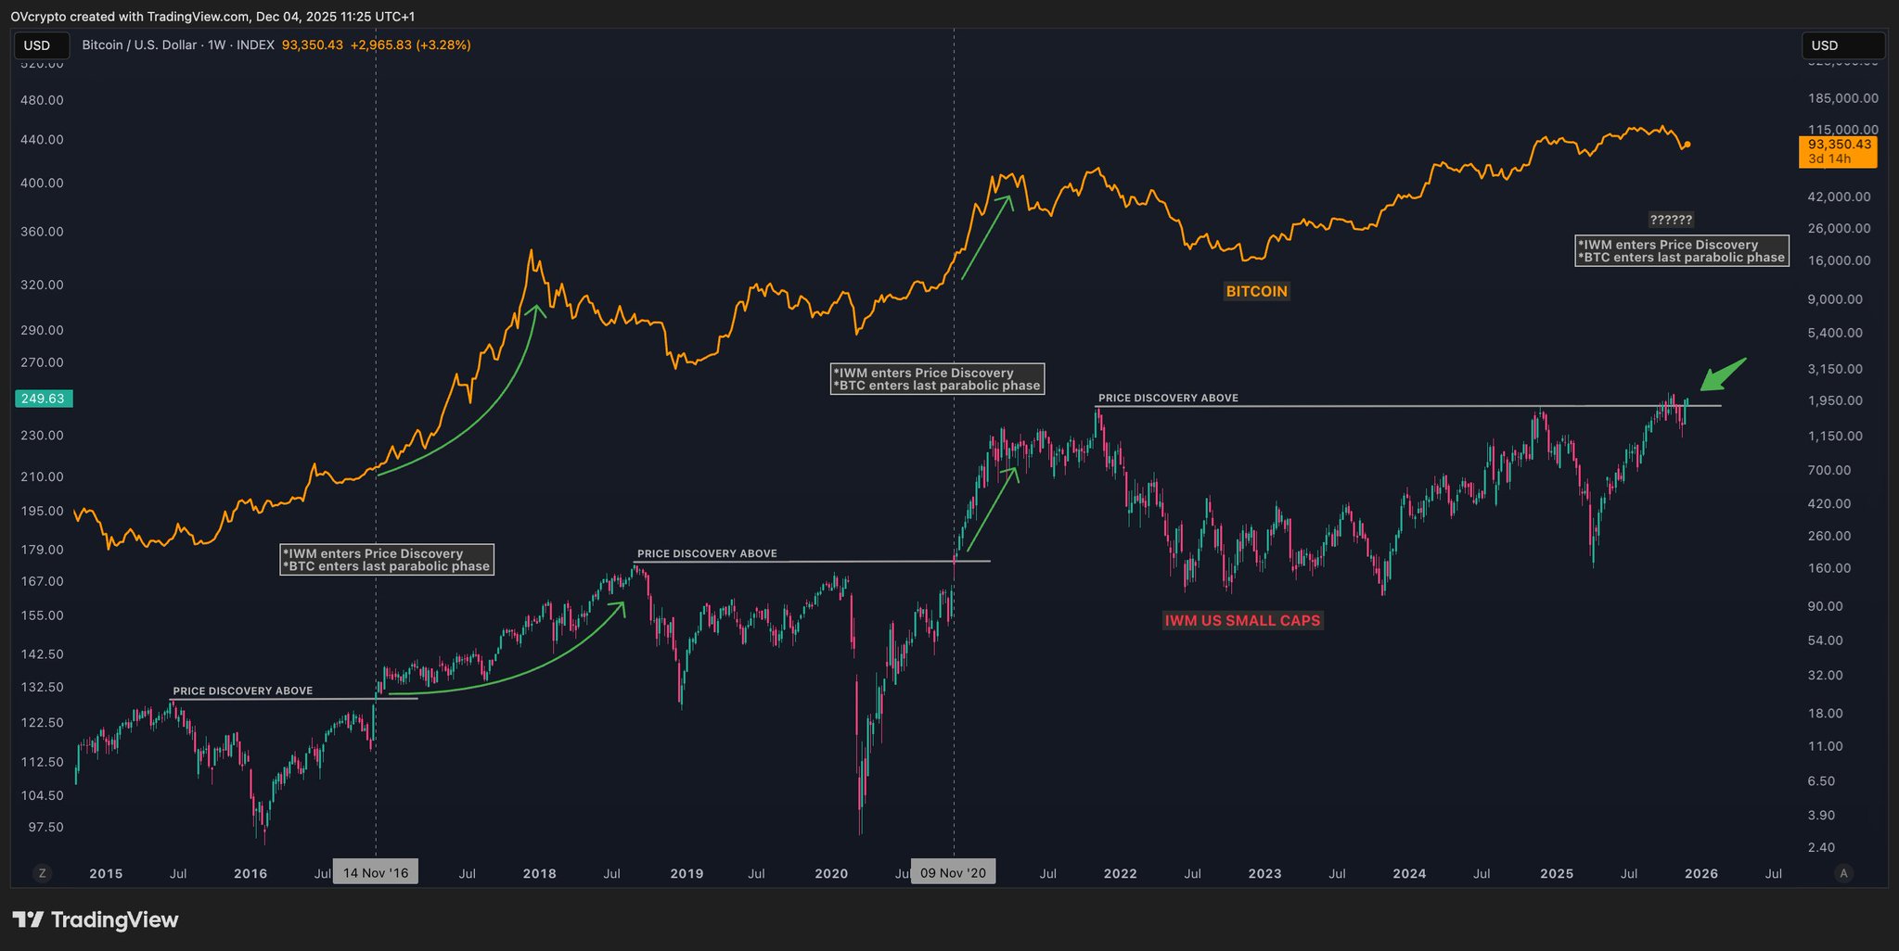Click the green 249.63 price label
This screenshot has width=1899, height=951.
[44, 399]
